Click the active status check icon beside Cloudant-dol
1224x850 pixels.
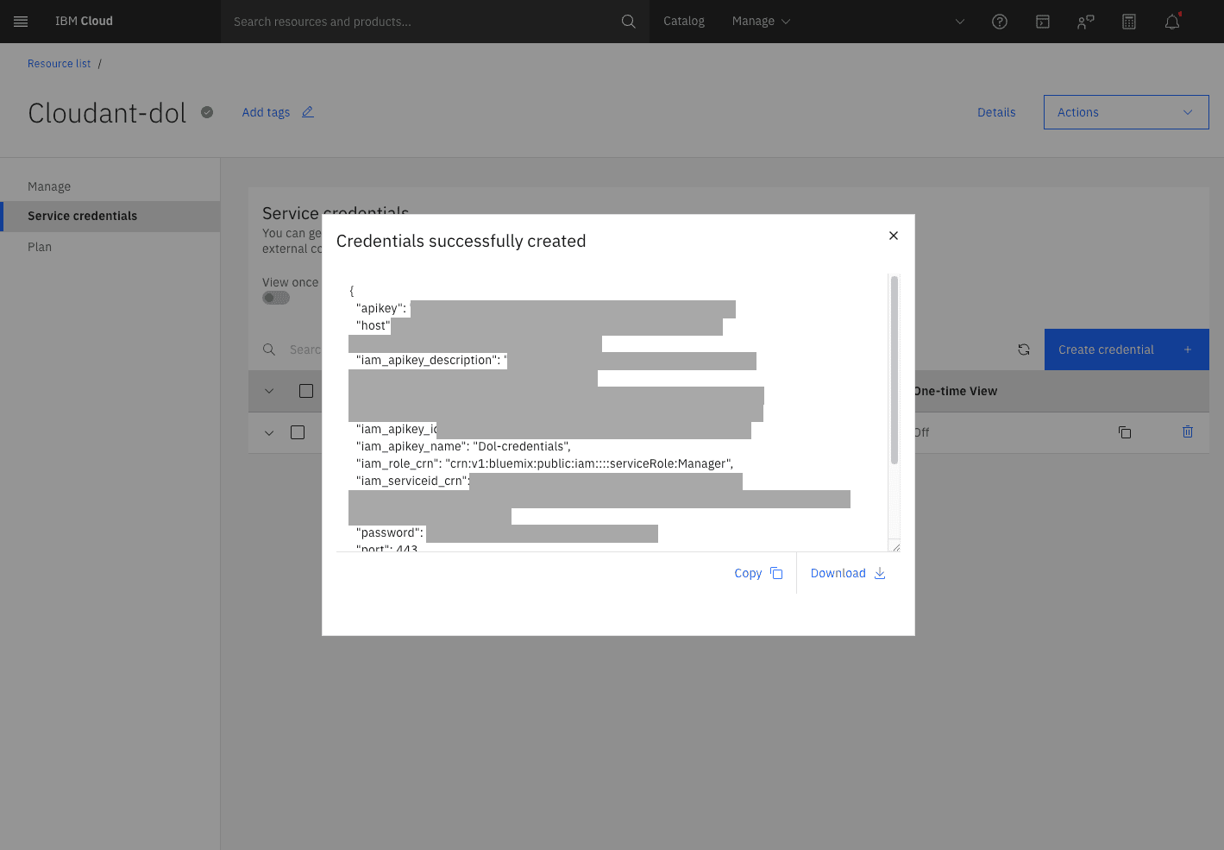[x=207, y=112]
